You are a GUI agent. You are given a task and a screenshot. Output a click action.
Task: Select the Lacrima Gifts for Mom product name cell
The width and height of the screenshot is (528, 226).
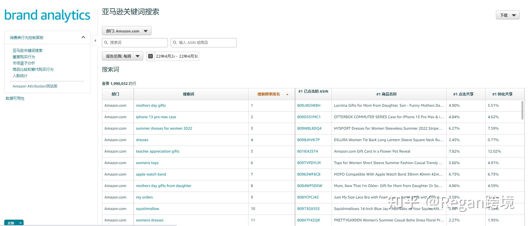click(x=389, y=106)
